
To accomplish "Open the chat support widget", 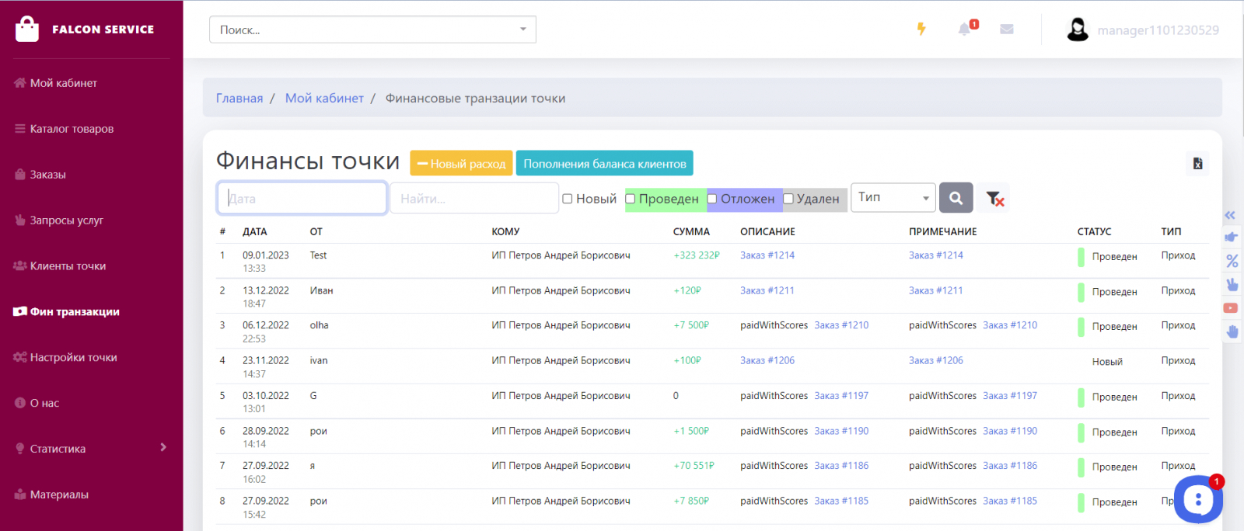I will (1198, 499).
